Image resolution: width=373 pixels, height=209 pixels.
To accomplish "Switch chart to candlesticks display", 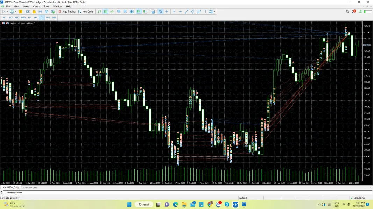I will pyautogui.click(x=106, y=11).
